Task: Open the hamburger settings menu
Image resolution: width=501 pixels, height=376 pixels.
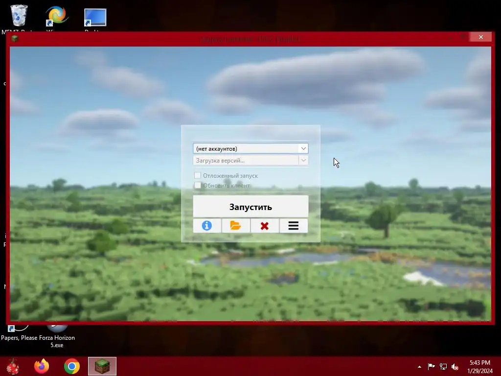Action: pyautogui.click(x=294, y=226)
